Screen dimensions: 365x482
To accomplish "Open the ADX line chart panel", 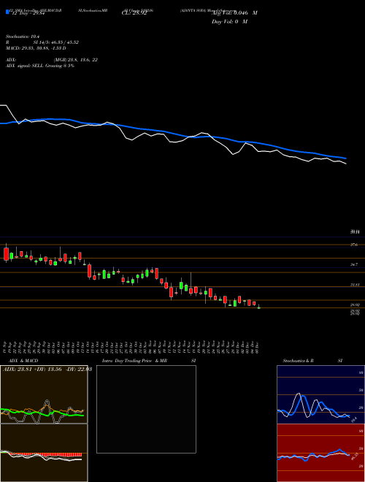I will point(44,394).
